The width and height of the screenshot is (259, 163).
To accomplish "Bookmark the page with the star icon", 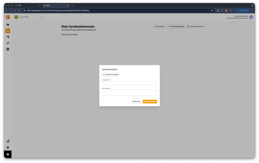I will (212, 10).
